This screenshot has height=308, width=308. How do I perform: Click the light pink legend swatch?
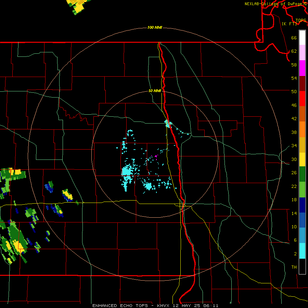(302, 53)
